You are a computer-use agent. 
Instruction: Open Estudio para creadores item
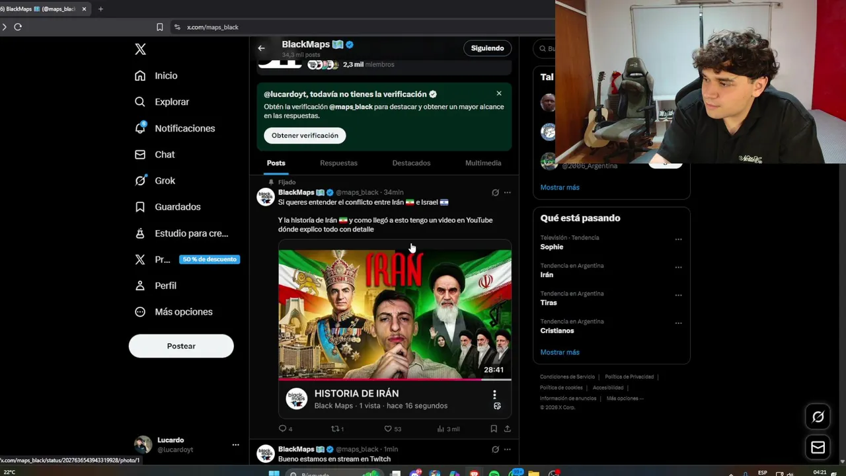point(181,233)
